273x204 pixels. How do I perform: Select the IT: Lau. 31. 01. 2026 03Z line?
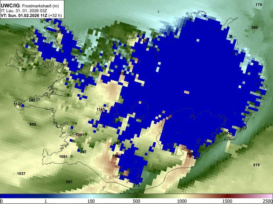pos(24,11)
